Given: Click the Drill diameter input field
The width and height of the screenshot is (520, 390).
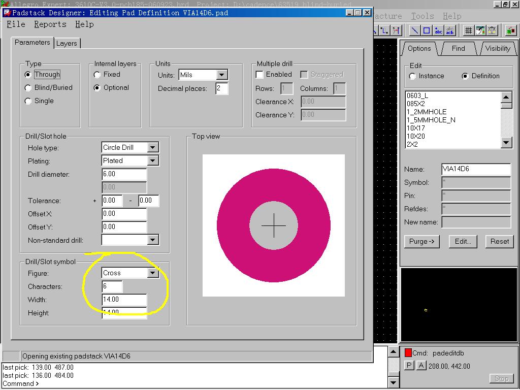Looking at the screenshot, I should click(x=124, y=174).
